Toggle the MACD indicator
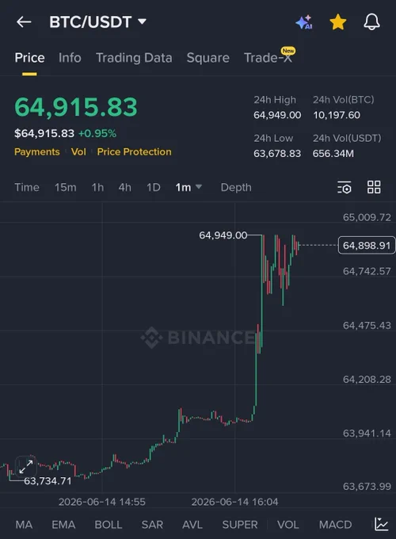Image resolution: width=396 pixels, height=539 pixels. [x=335, y=525]
